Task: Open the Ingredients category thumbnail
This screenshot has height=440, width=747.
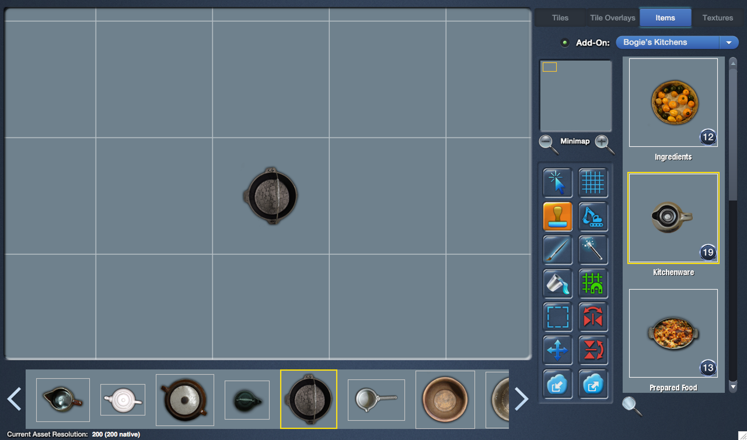Action: tap(673, 102)
